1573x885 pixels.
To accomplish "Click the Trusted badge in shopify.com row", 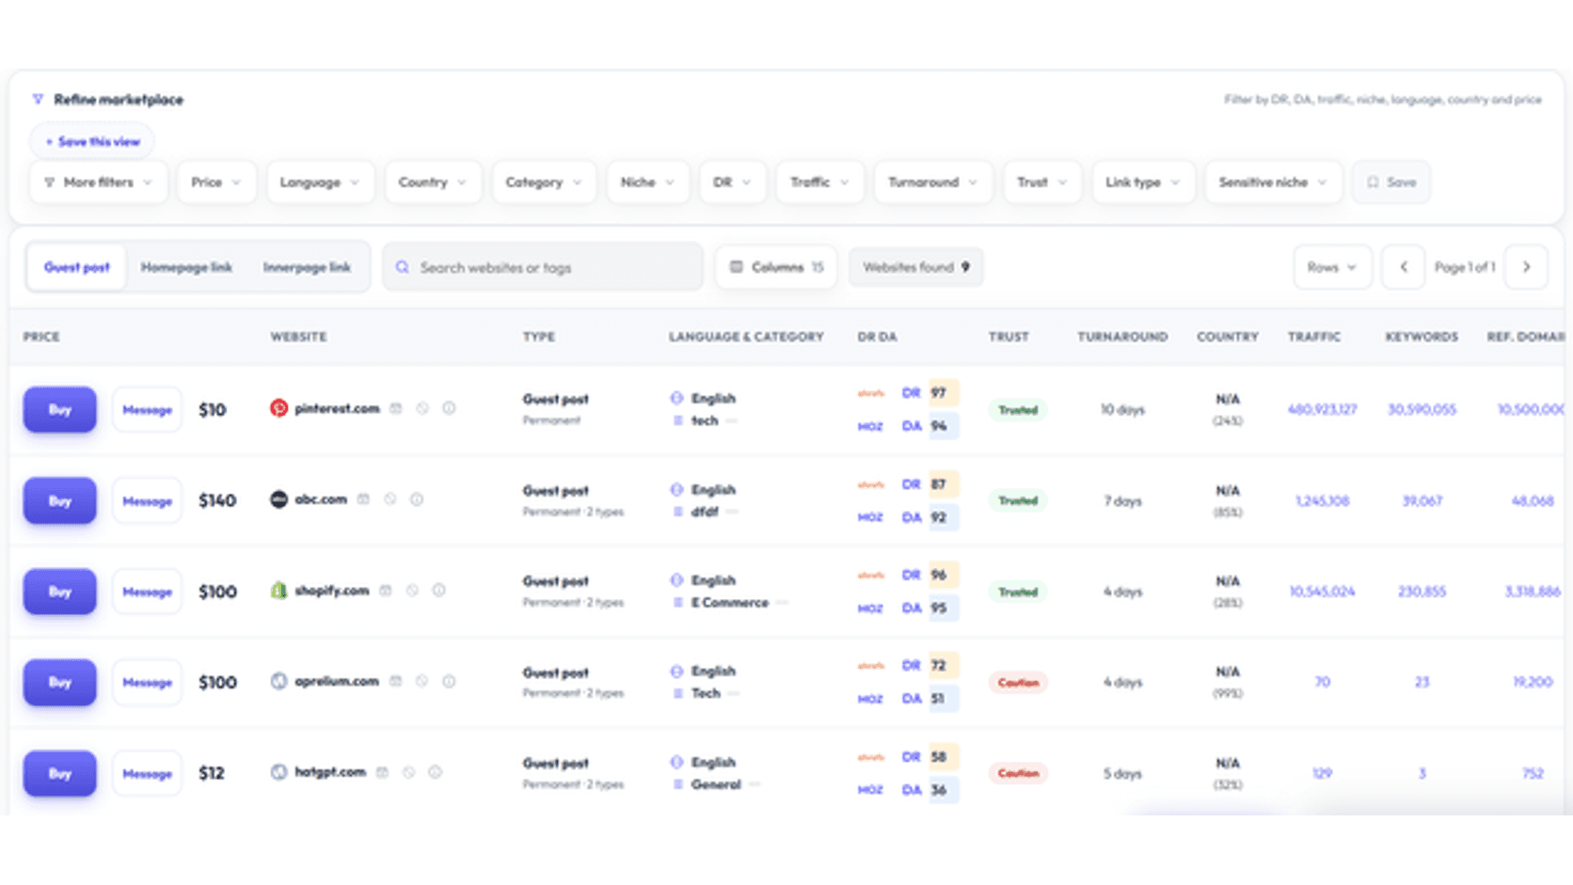I will pos(1018,592).
